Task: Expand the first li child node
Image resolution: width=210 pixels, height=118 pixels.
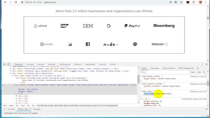Action: (17, 96)
